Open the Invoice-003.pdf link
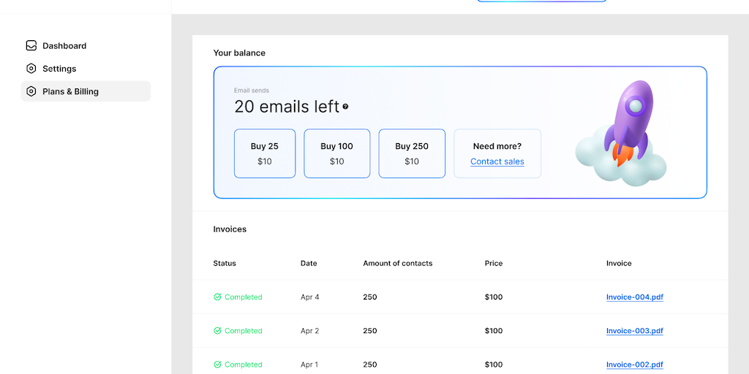The width and height of the screenshot is (749, 374). click(635, 331)
